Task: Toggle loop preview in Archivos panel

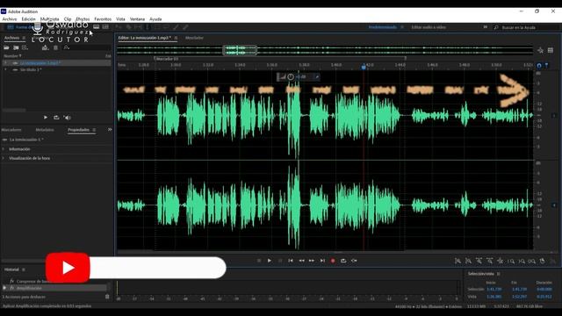Action: click(56, 118)
